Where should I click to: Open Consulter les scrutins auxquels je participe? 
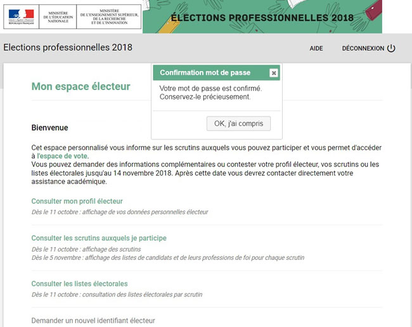tap(99, 238)
